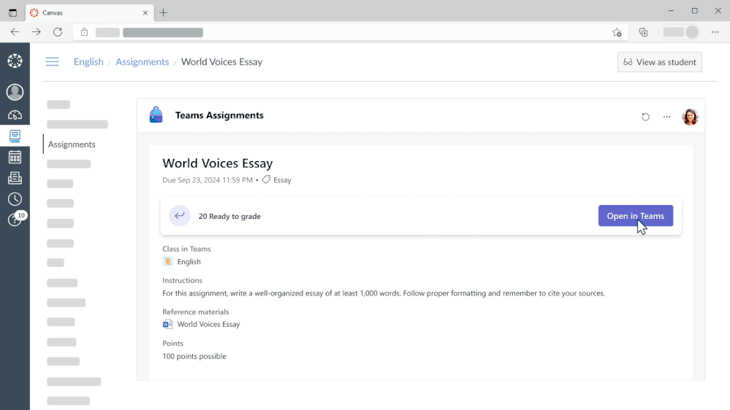Click the return arrow icon beside Ready to grade

[x=179, y=216]
